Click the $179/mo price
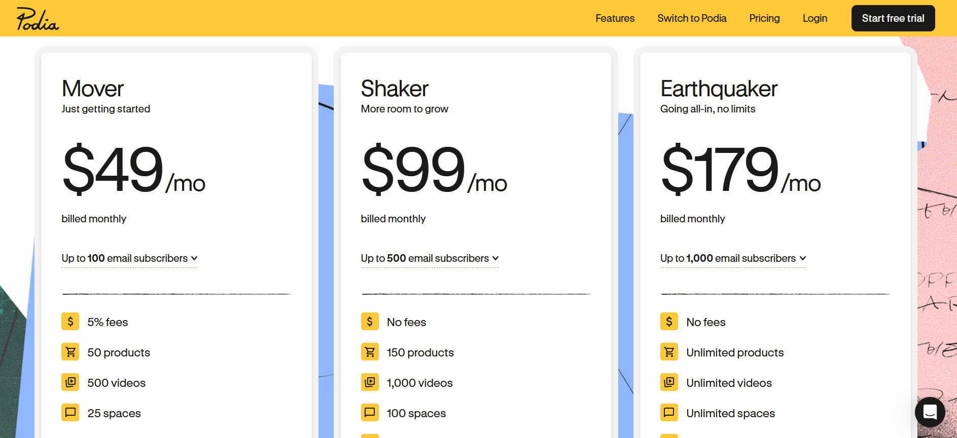 [740, 169]
